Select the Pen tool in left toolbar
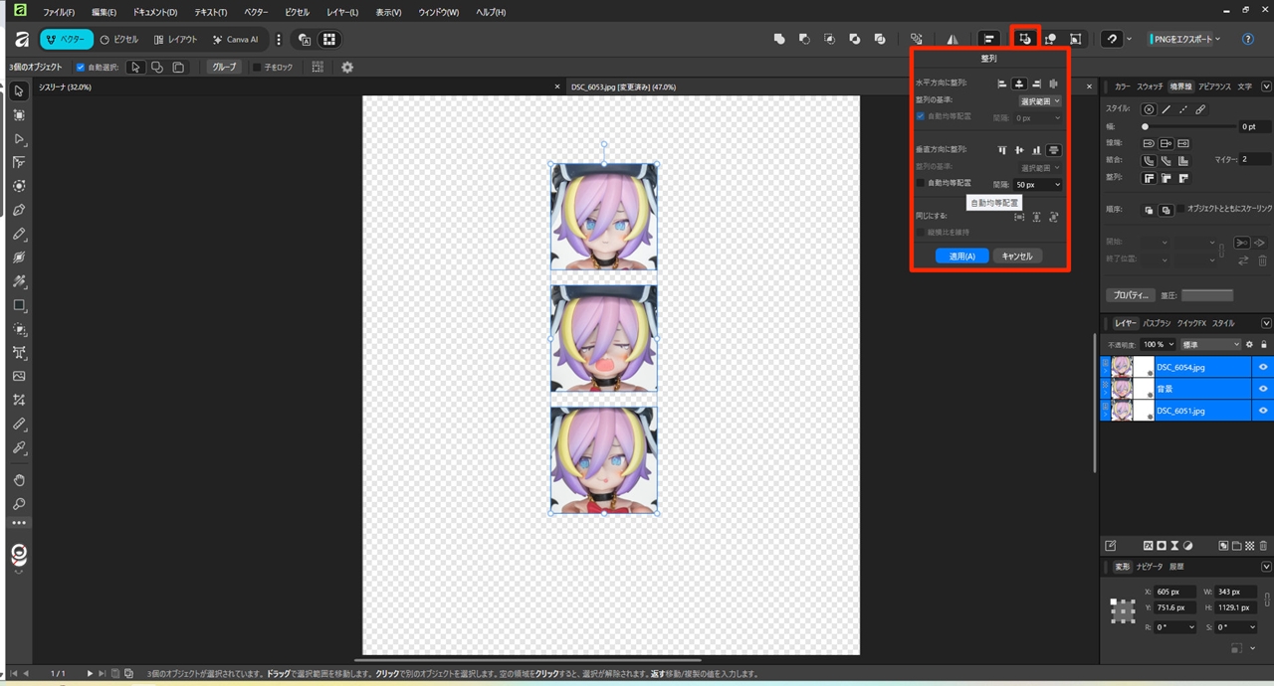Screen dimensions: 1274x686 click(19, 210)
